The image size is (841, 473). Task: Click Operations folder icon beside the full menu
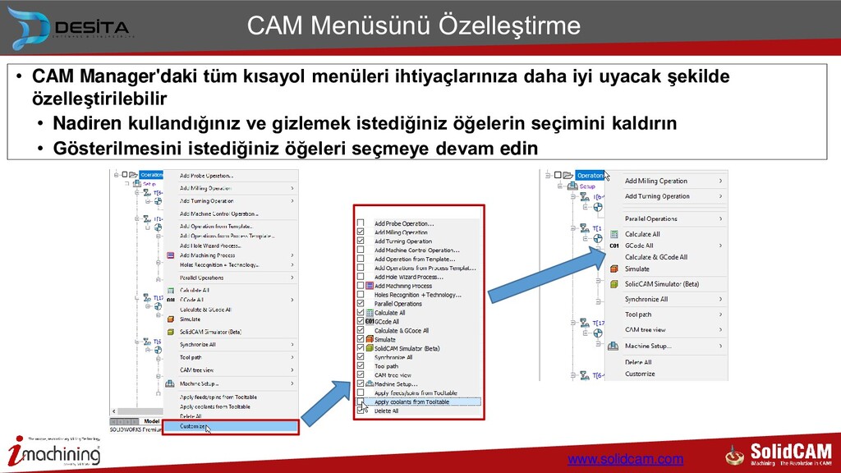(132, 175)
